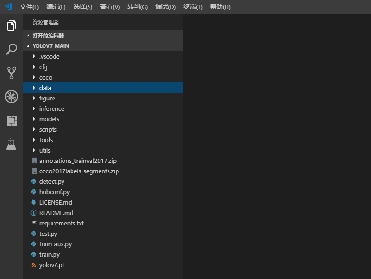This screenshot has height=279, width=371.
Task: Expand the cfg folder arrow
Action: click(x=34, y=67)
